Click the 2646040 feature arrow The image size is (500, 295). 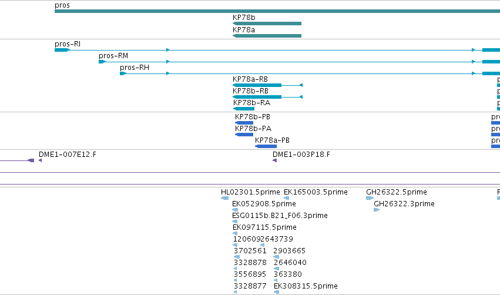click(277, 269)
